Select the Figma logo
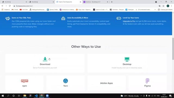 (x=147, y=81)
